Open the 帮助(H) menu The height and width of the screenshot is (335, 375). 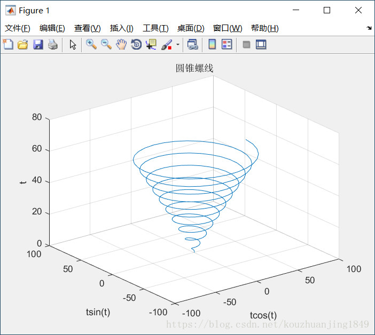point(265,28)
